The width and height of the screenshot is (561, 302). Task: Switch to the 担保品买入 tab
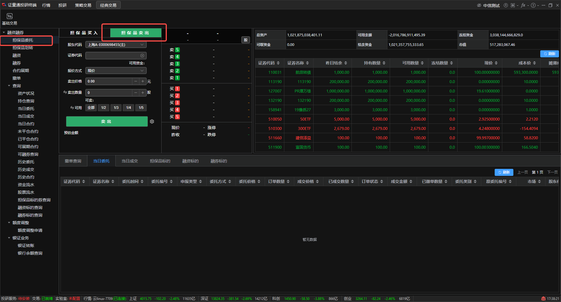(x=84, y=33)
